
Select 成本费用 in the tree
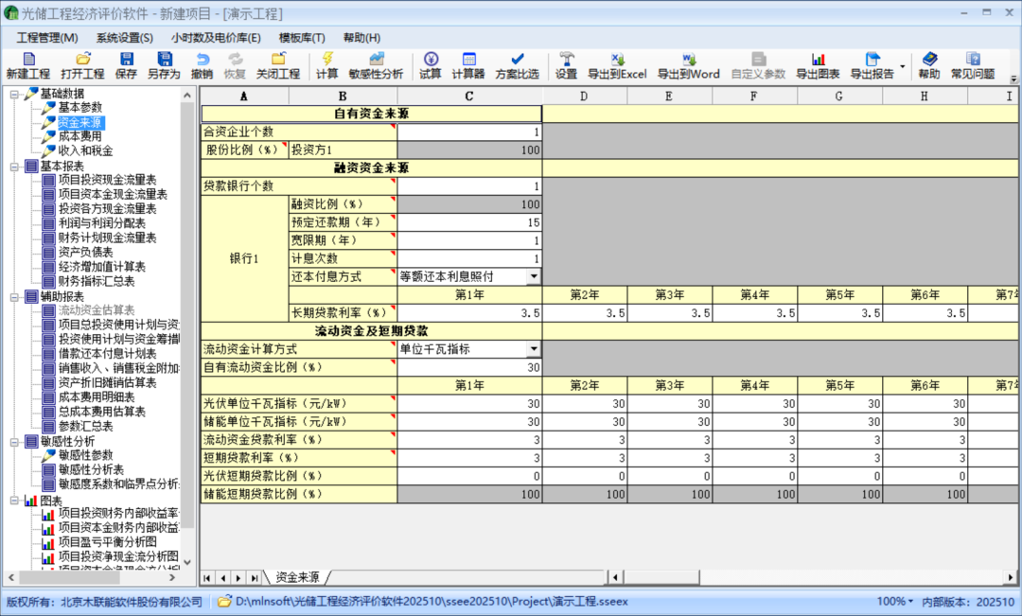click(79, 136)
